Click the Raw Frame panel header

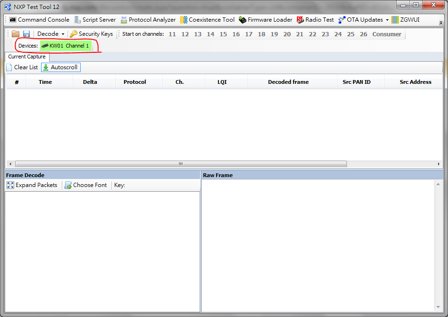pos(322,175)
